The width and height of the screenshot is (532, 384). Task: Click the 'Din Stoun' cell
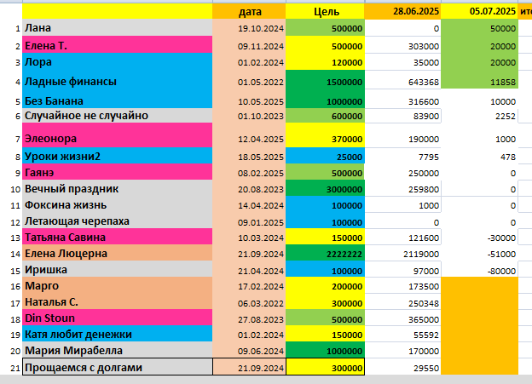pyautogui.click(x=118, y=318)
